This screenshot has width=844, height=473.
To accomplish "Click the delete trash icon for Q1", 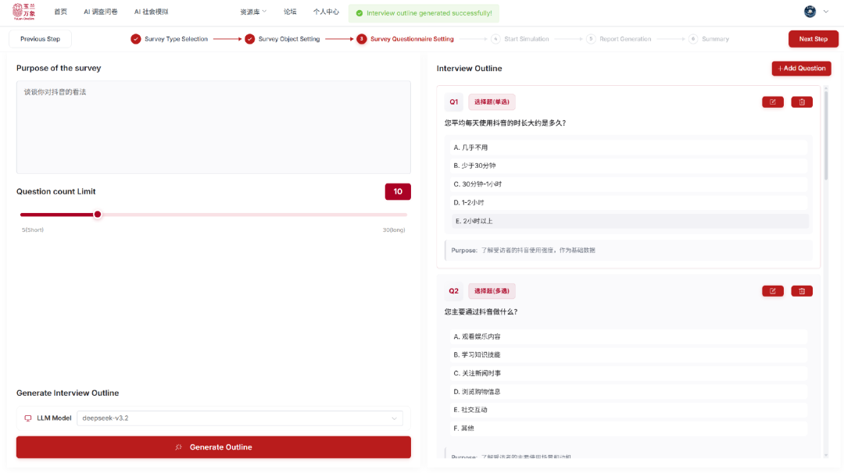I will [x=802, y=102].
